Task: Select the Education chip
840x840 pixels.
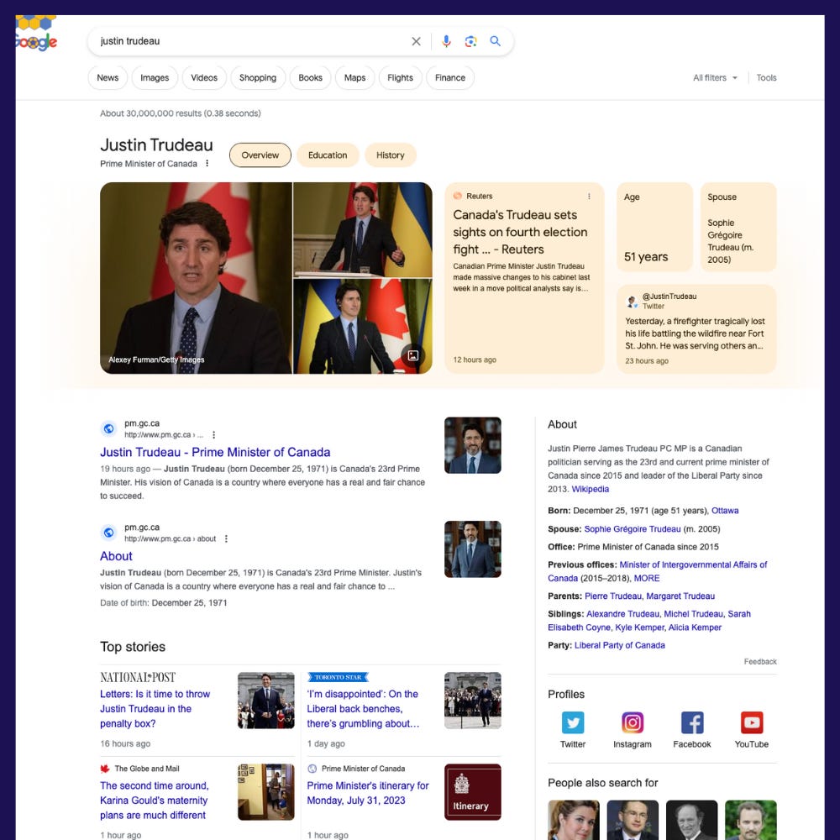Action: [328, 155]
